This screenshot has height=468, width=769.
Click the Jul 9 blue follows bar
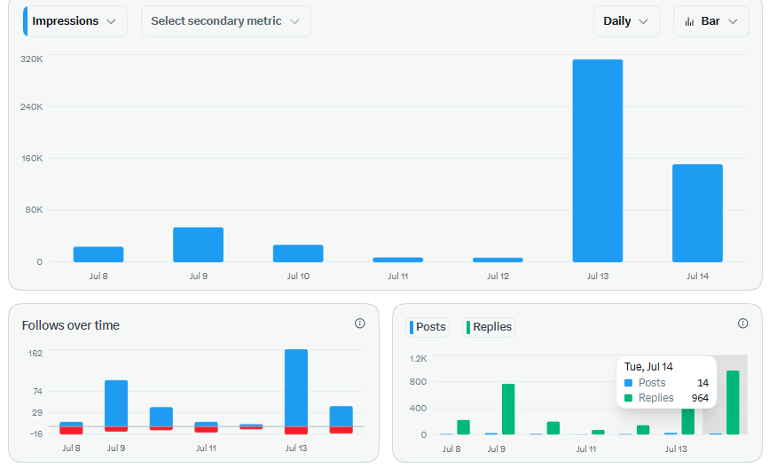[x=116, y=403]
